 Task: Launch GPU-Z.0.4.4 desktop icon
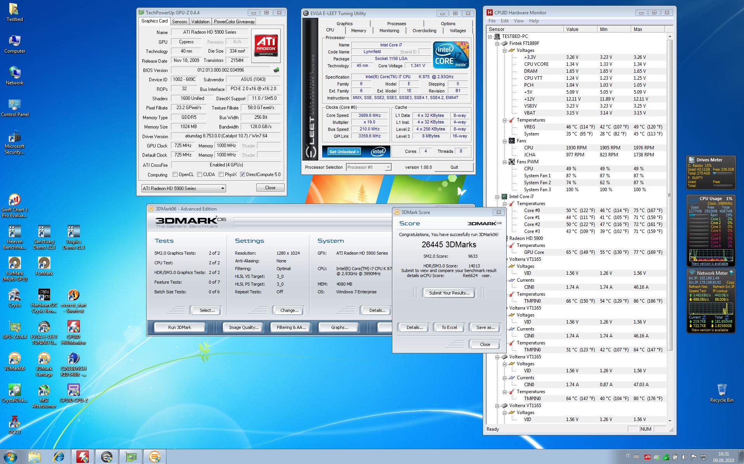14,330
